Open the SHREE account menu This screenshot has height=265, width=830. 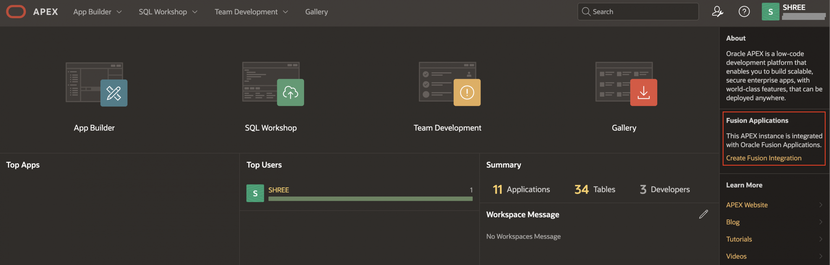pos(794,12)
